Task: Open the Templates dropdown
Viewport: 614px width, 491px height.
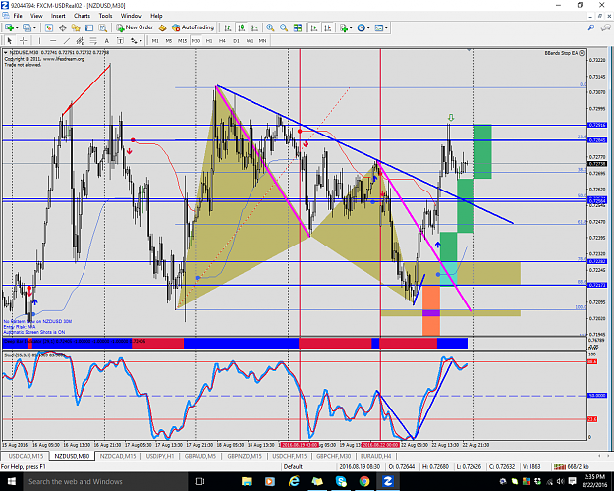Action: [x=381, y=27]
